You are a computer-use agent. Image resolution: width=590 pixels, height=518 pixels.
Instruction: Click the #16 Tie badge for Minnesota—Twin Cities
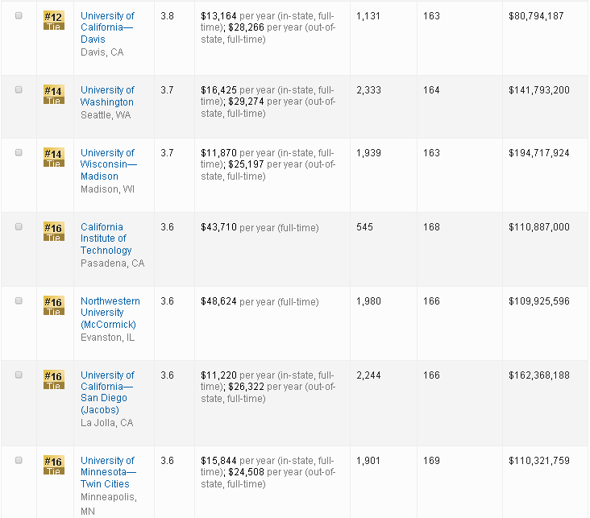coord(53,465)
